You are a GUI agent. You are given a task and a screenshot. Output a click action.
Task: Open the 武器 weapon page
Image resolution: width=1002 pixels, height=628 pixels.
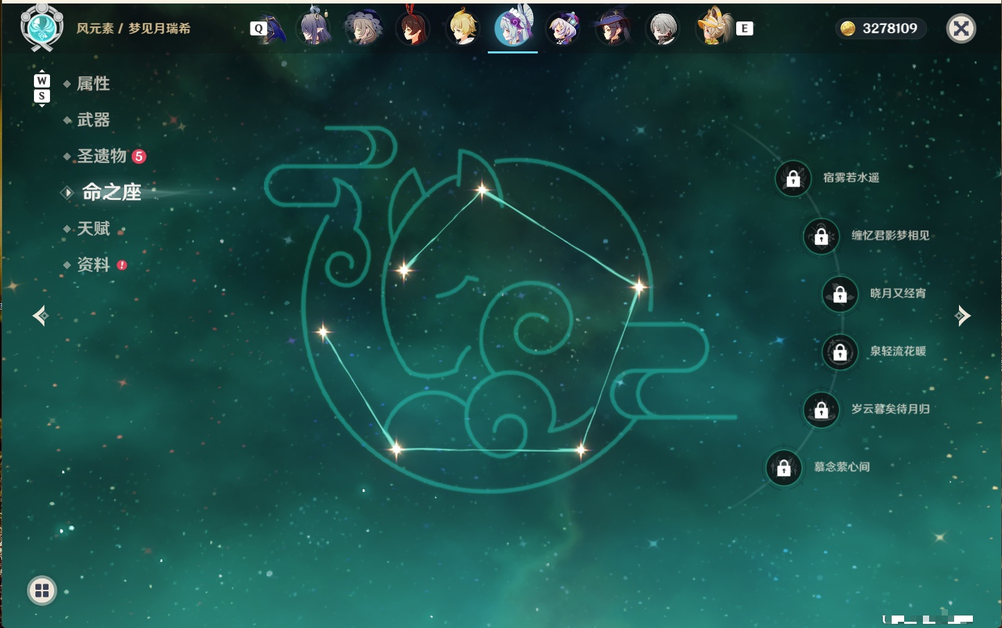tap(93, 120)
